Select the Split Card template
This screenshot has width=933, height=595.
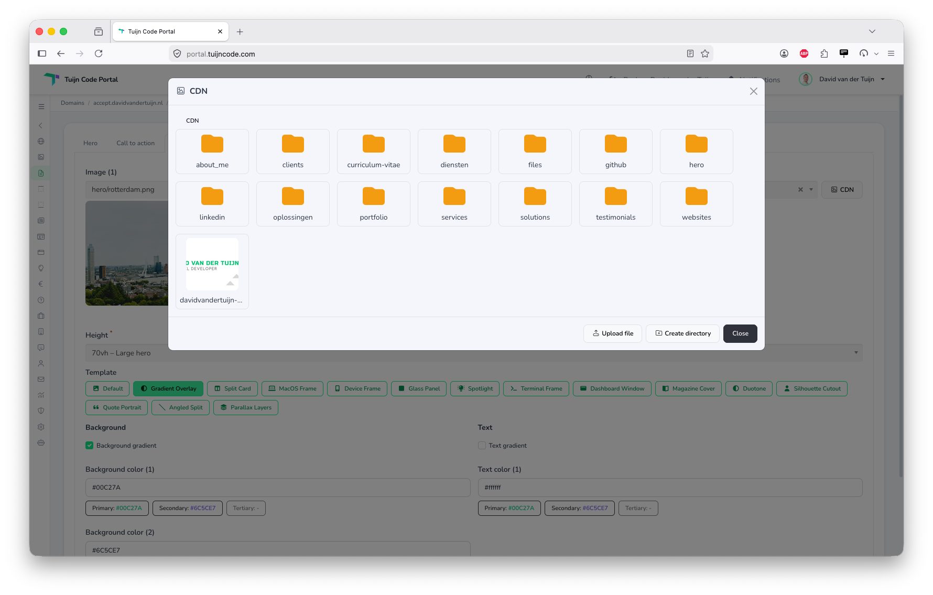(x=232, y=388)
